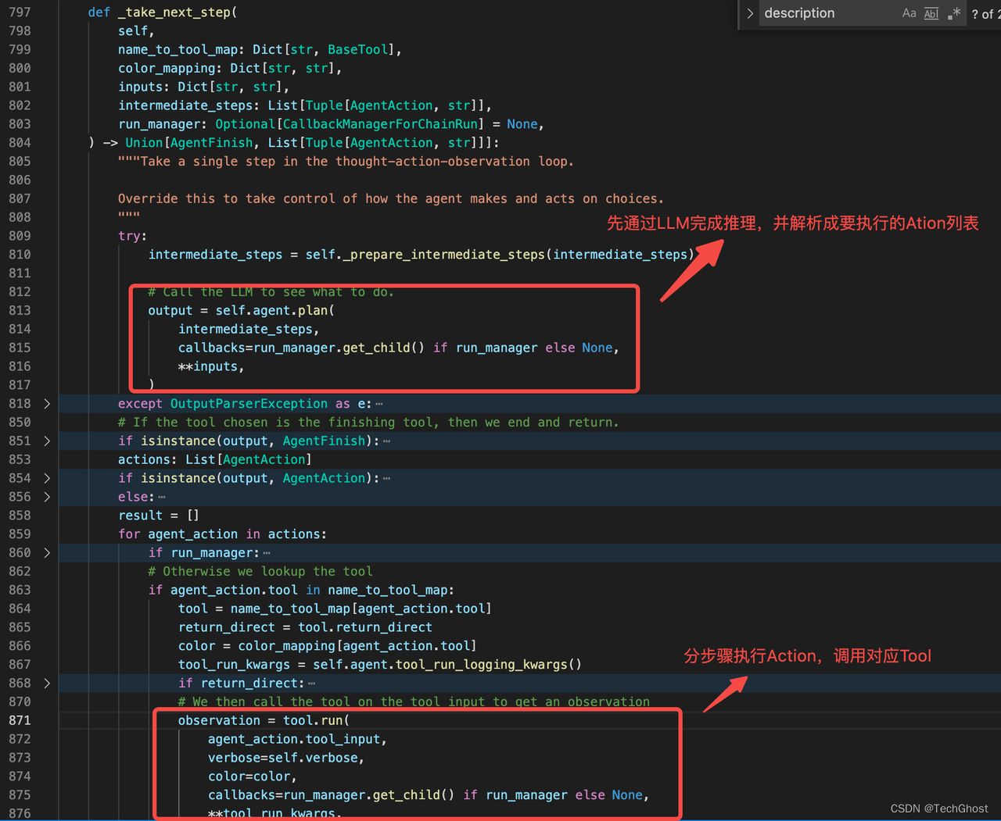
Task: Click "agent_action.tool_input," on line 872
Action: click(x=297, y=739)
